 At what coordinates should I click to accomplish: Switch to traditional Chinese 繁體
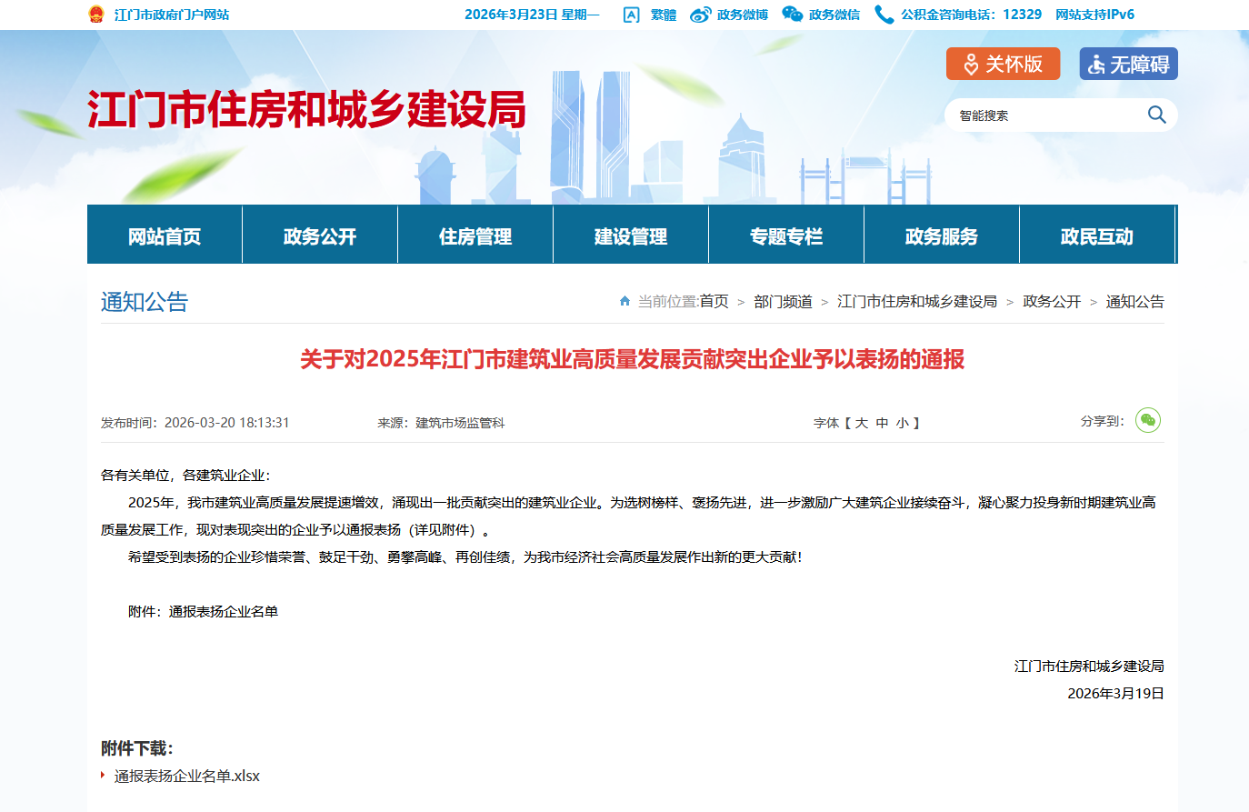pos(663,15)
